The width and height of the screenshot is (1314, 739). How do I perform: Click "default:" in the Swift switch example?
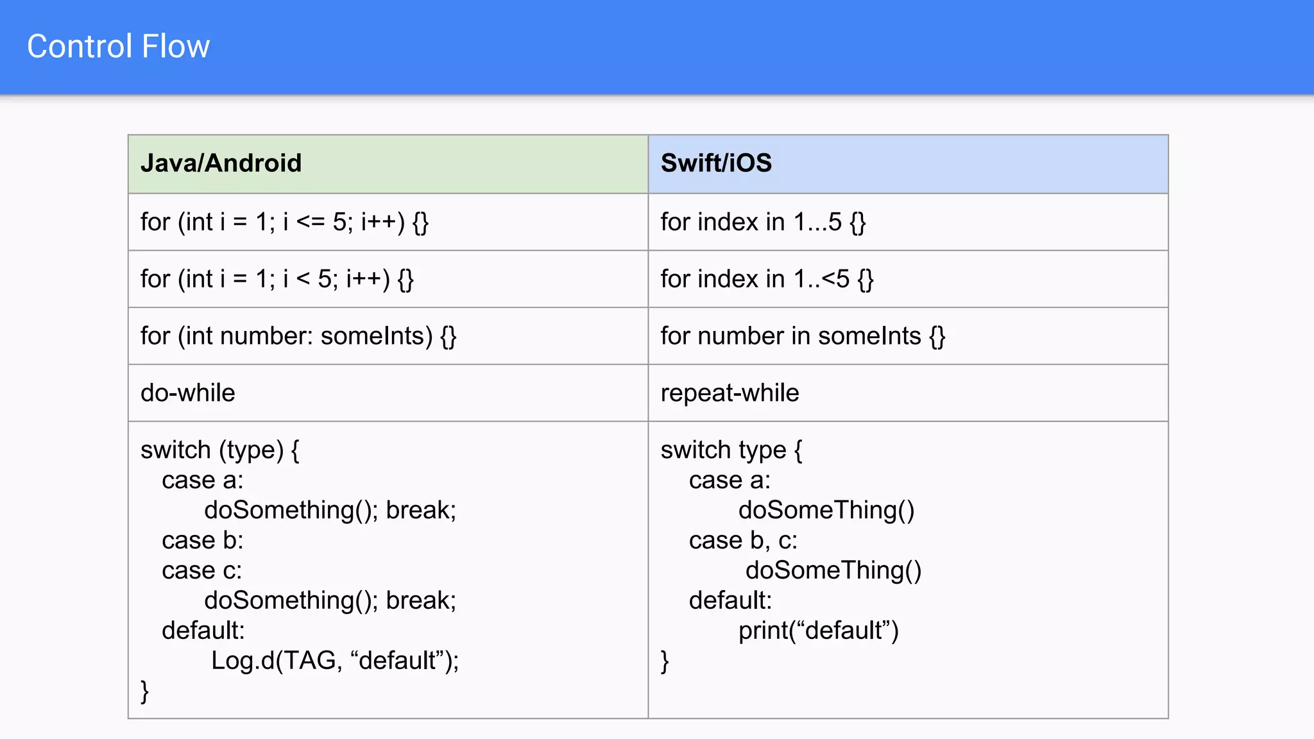coord(730,601)
